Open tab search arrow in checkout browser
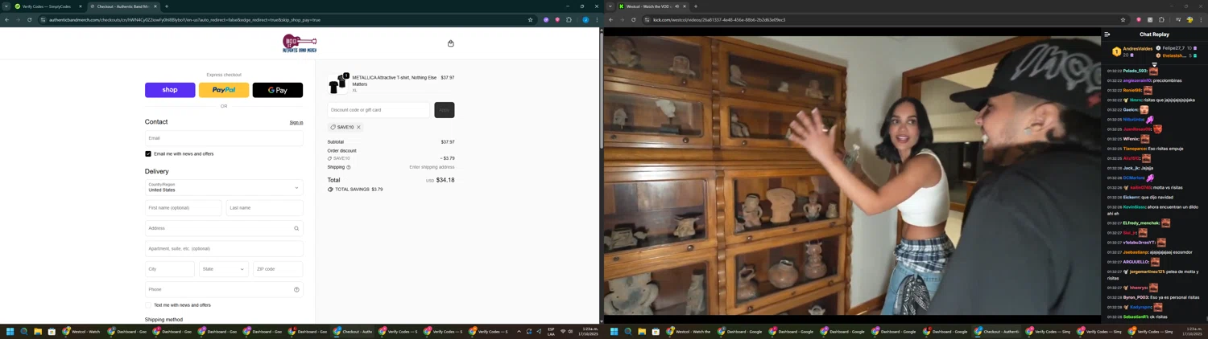This screenshot has height=339, width=1208. click(x=6, y=6)
